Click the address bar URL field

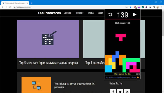[69, 7]
